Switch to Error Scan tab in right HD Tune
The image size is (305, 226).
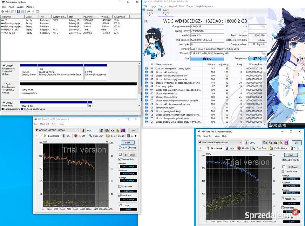[259, 148]
